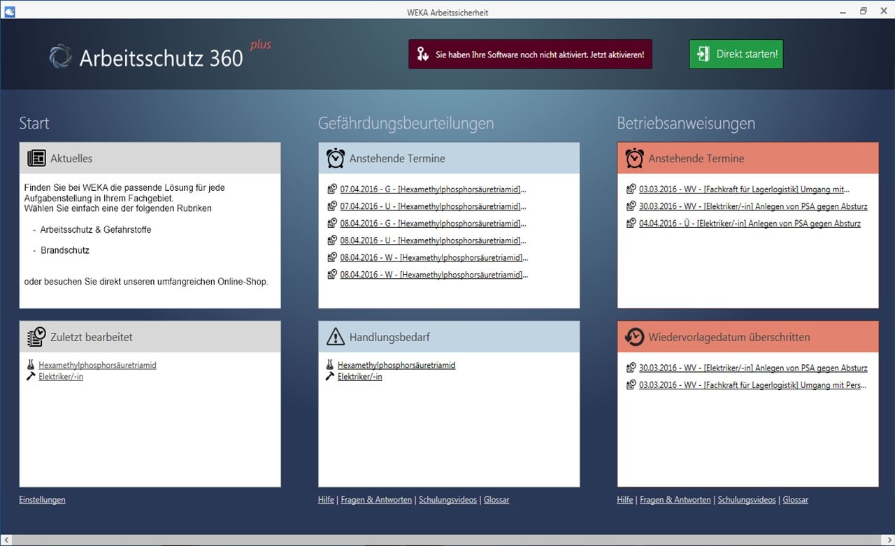895x546 pixels.
Task: Click the icon before 07.04.2016 - G entry
Action: tap(332, 189)
